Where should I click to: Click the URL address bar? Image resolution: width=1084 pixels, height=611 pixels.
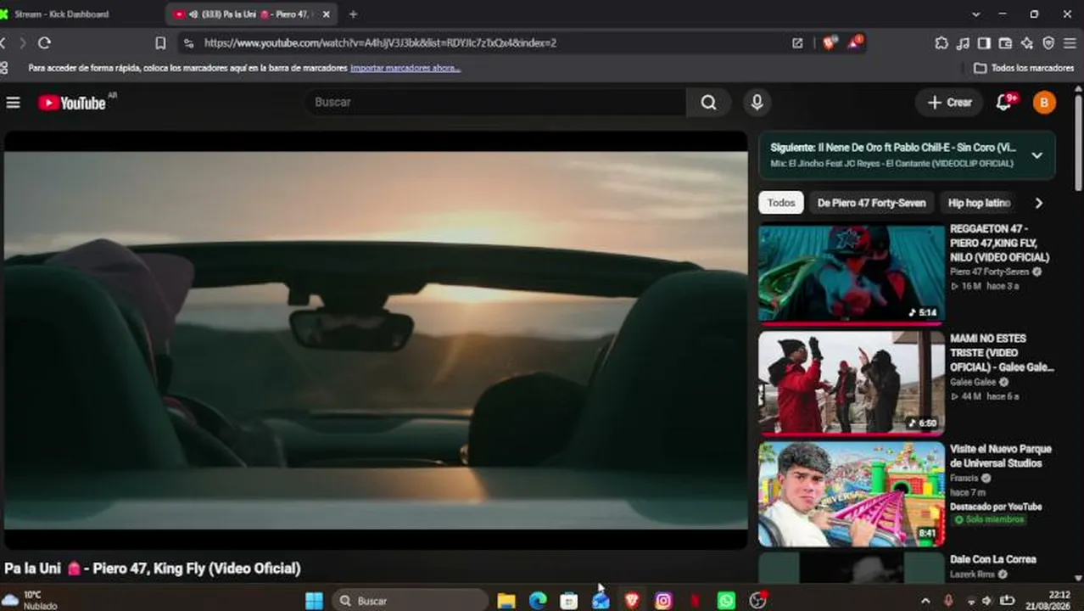pyautogui.click(x=492, y=42)
